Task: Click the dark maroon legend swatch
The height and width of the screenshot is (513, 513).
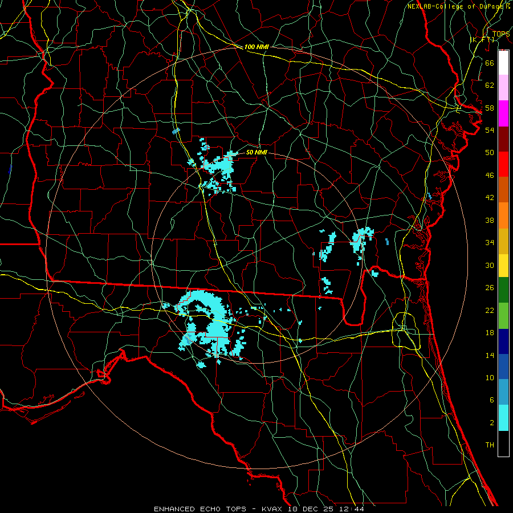Action: 503,139
